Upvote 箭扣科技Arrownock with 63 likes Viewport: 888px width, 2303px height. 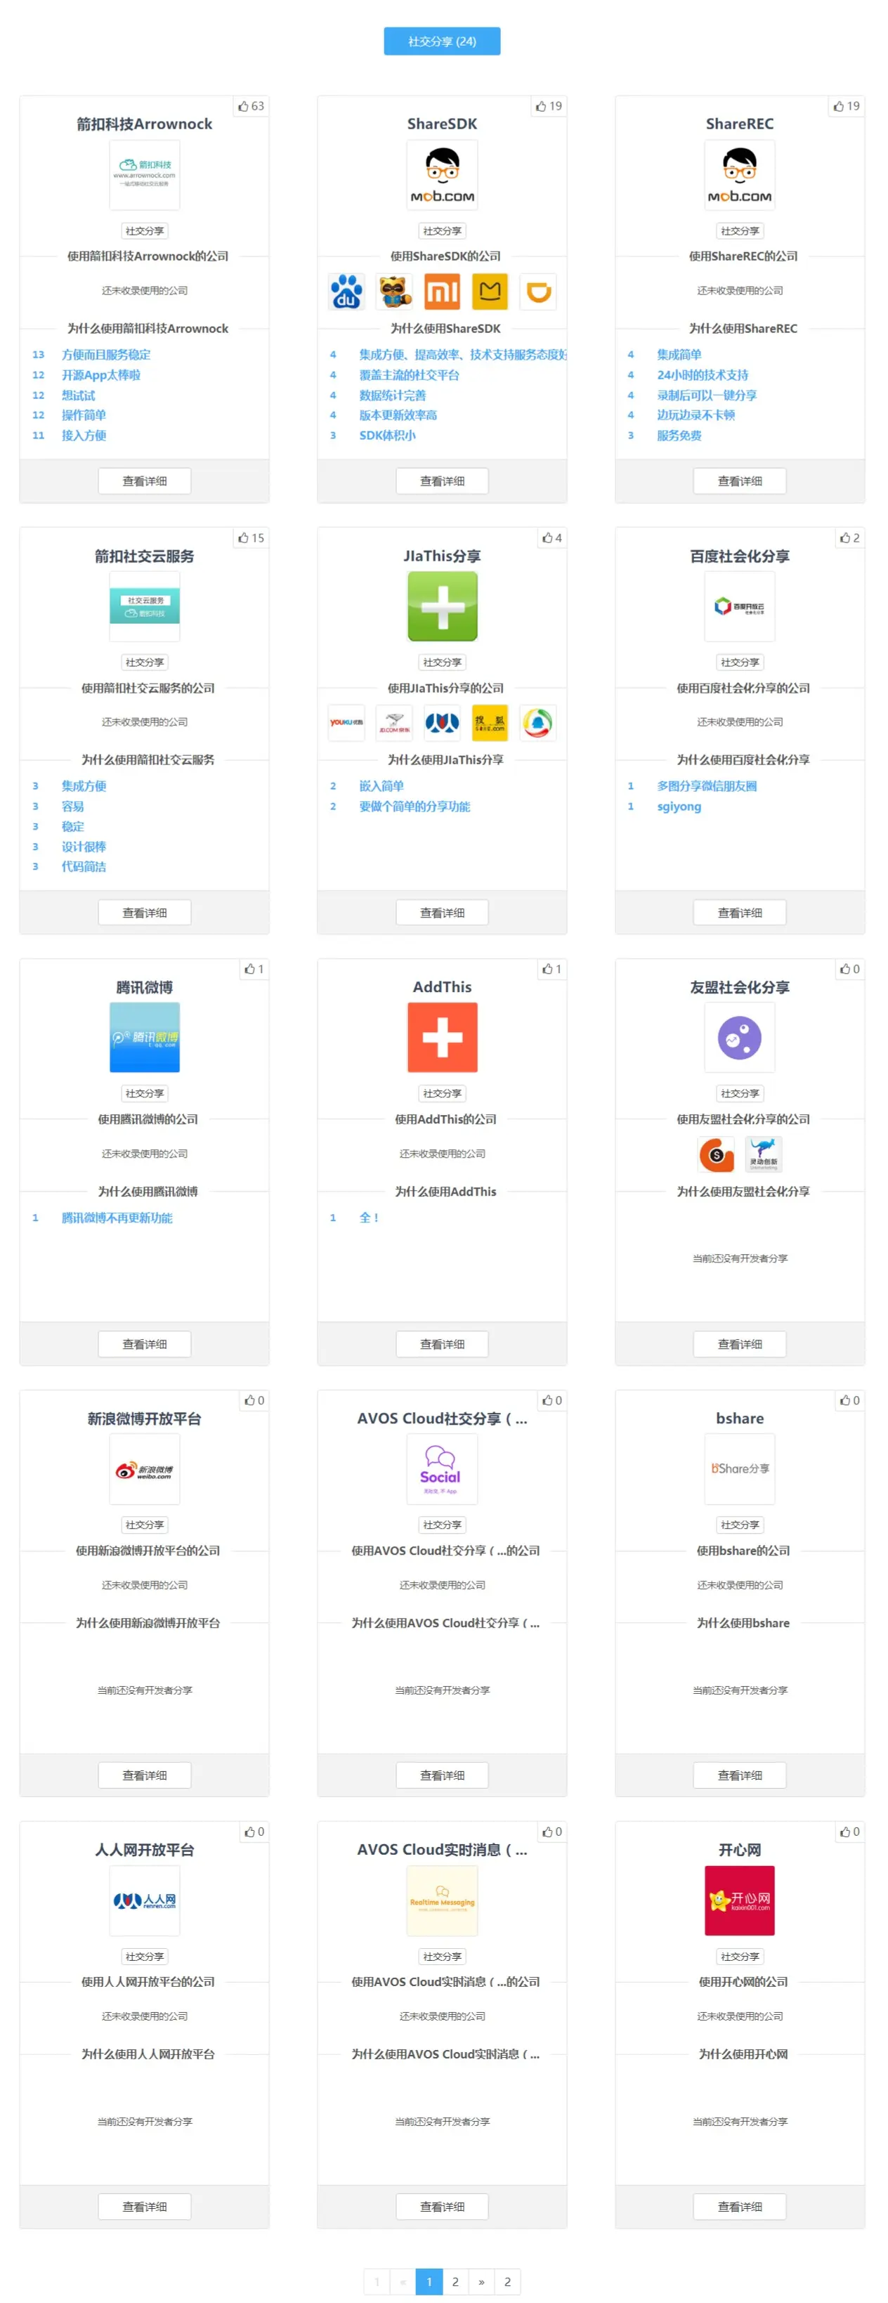coord(252,106)
